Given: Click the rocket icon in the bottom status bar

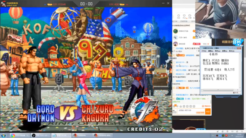Looking at the screenshot, I should tap(218, 132).
